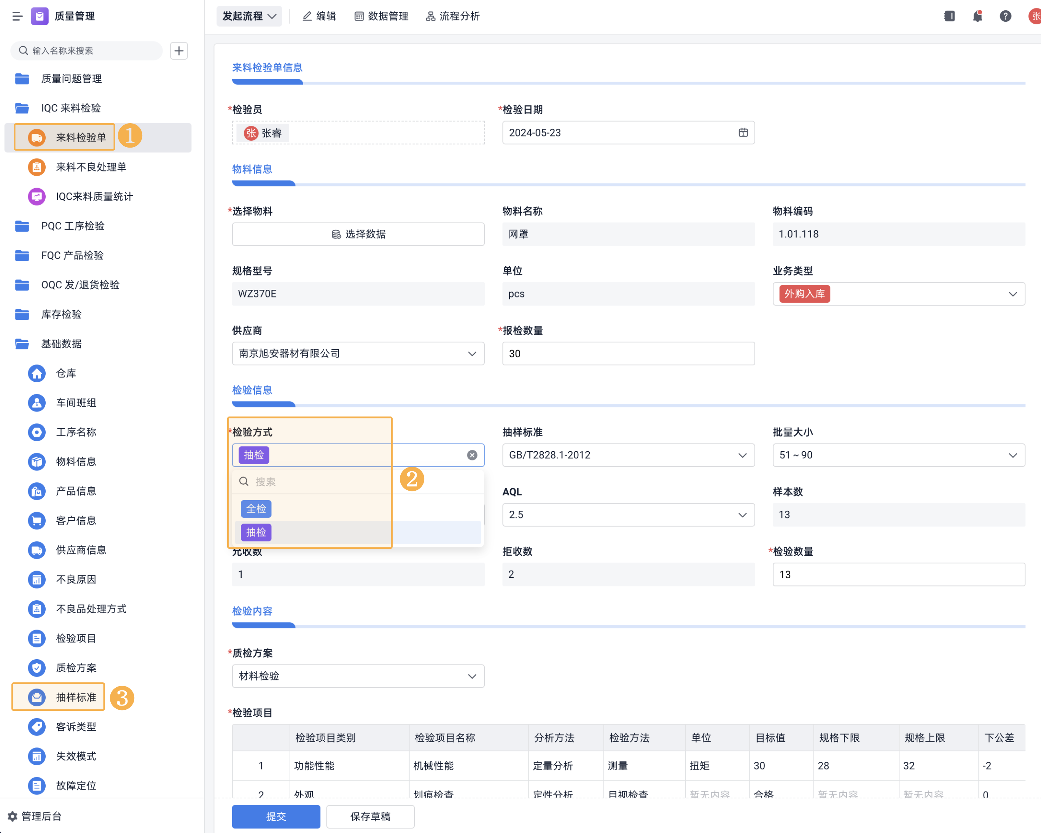Clear 检验方式 selection with the x icon

tap(472, 455)
